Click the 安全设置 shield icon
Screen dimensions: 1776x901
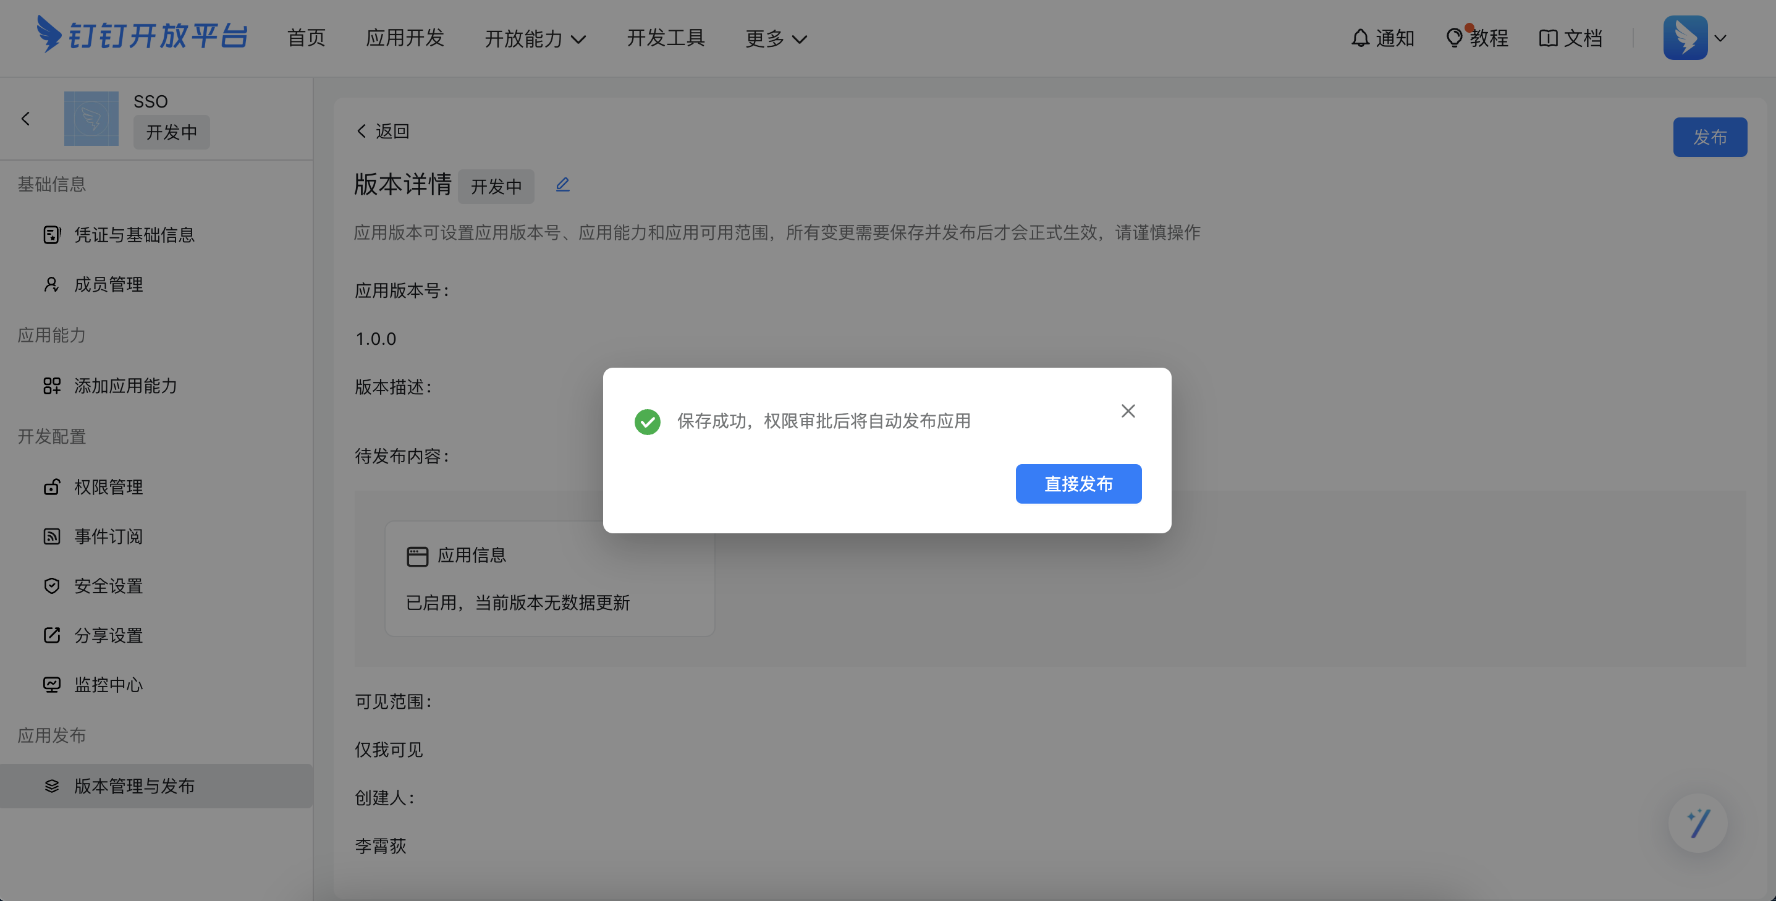click(x=52, y=586)
